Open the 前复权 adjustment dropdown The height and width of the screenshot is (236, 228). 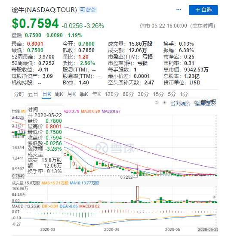click(209, 102)
